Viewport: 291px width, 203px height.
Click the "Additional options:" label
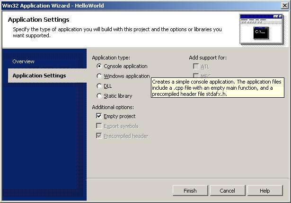tap(113, 107)
